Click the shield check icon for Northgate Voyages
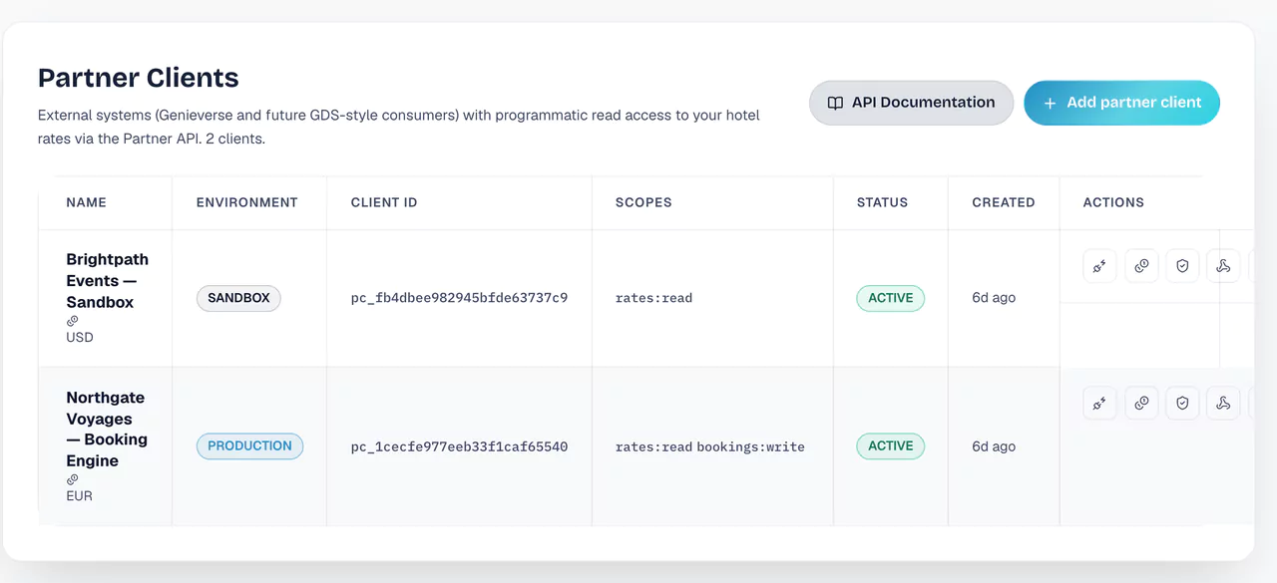 (x=1182, y=404)
